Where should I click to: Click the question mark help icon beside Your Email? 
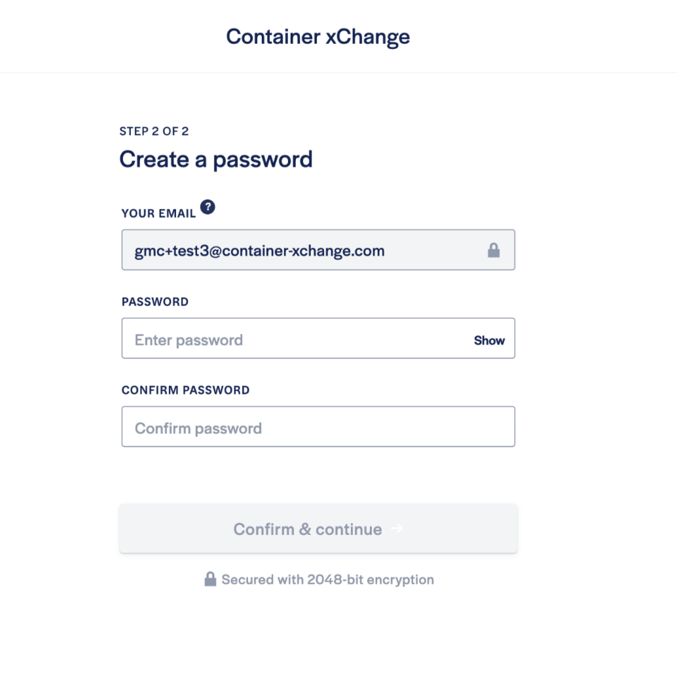point(208,207)
